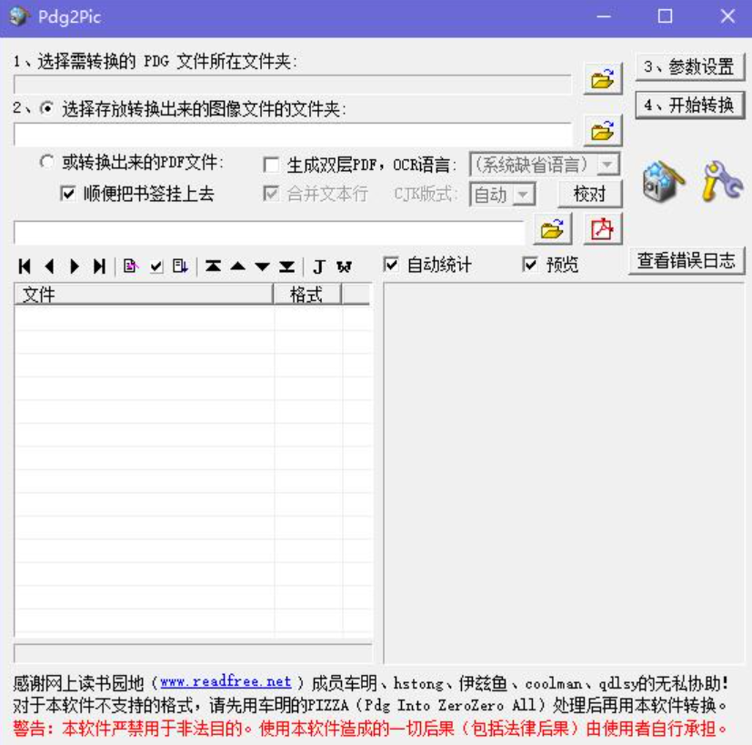The image size is (752, 745).
Task: Go to the previous file
Action: 49,267
